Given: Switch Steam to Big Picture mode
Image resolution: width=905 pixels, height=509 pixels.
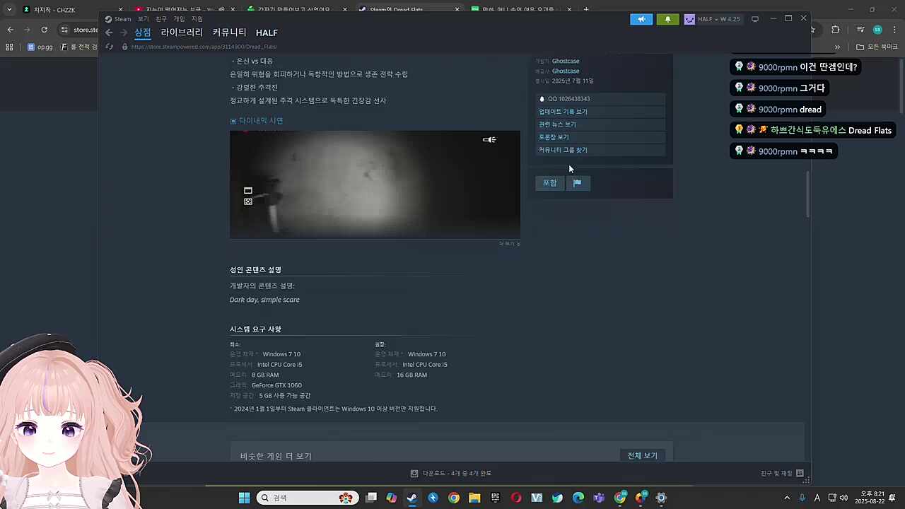Looking at the screenshot, I should pos(755,19).
